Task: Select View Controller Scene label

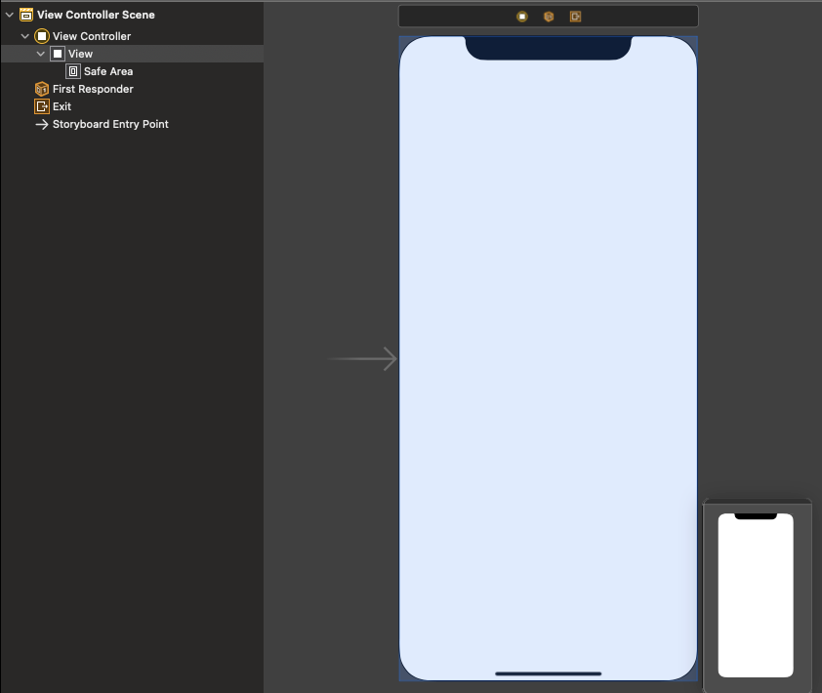Action: pos(96,15)
